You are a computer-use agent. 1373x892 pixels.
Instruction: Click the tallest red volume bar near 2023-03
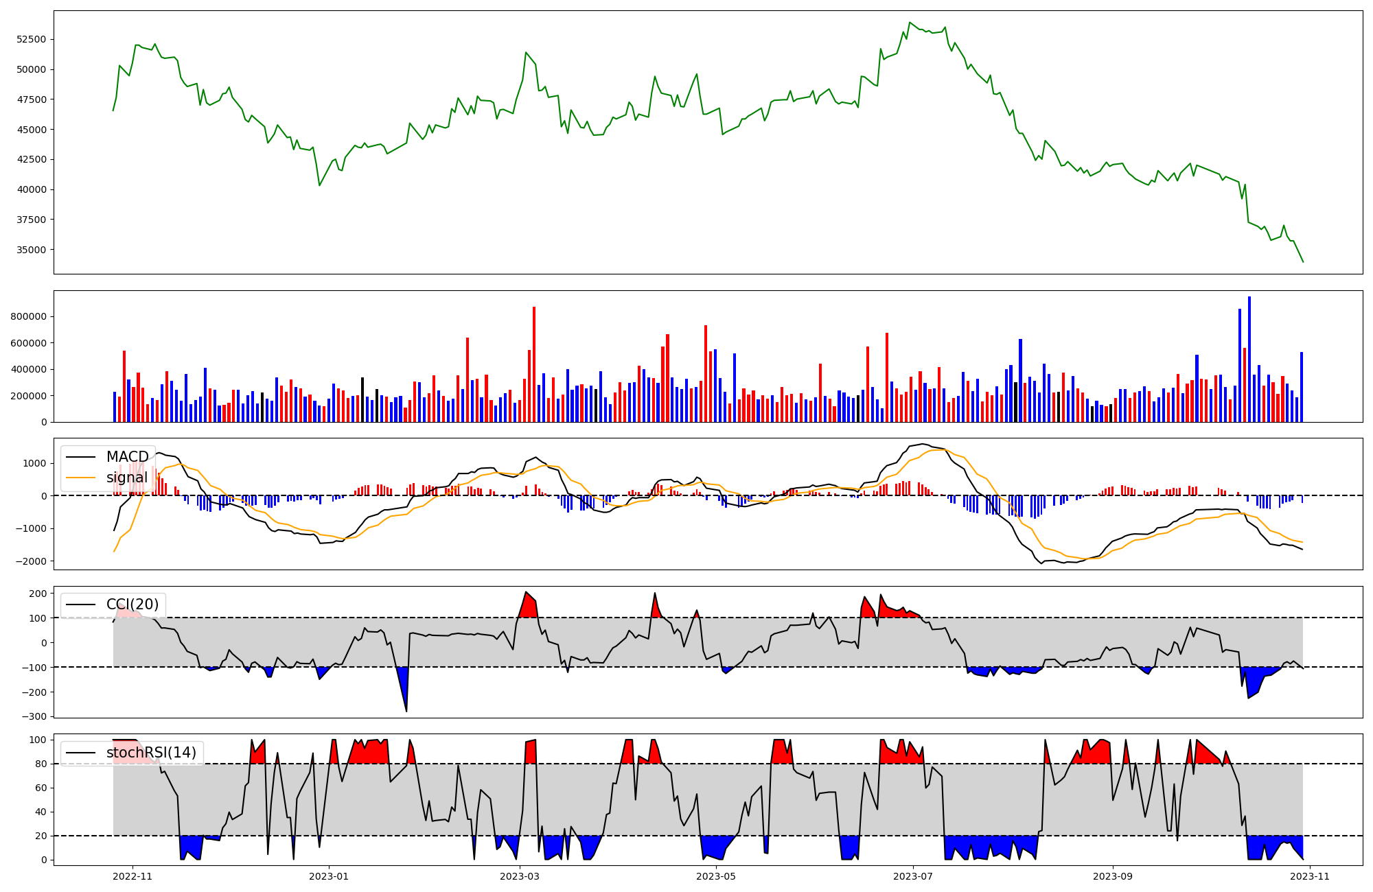(534, 364)
